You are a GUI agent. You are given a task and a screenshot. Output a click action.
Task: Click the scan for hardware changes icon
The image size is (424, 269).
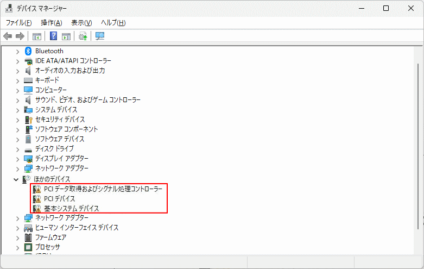click(x=100, y=36)
